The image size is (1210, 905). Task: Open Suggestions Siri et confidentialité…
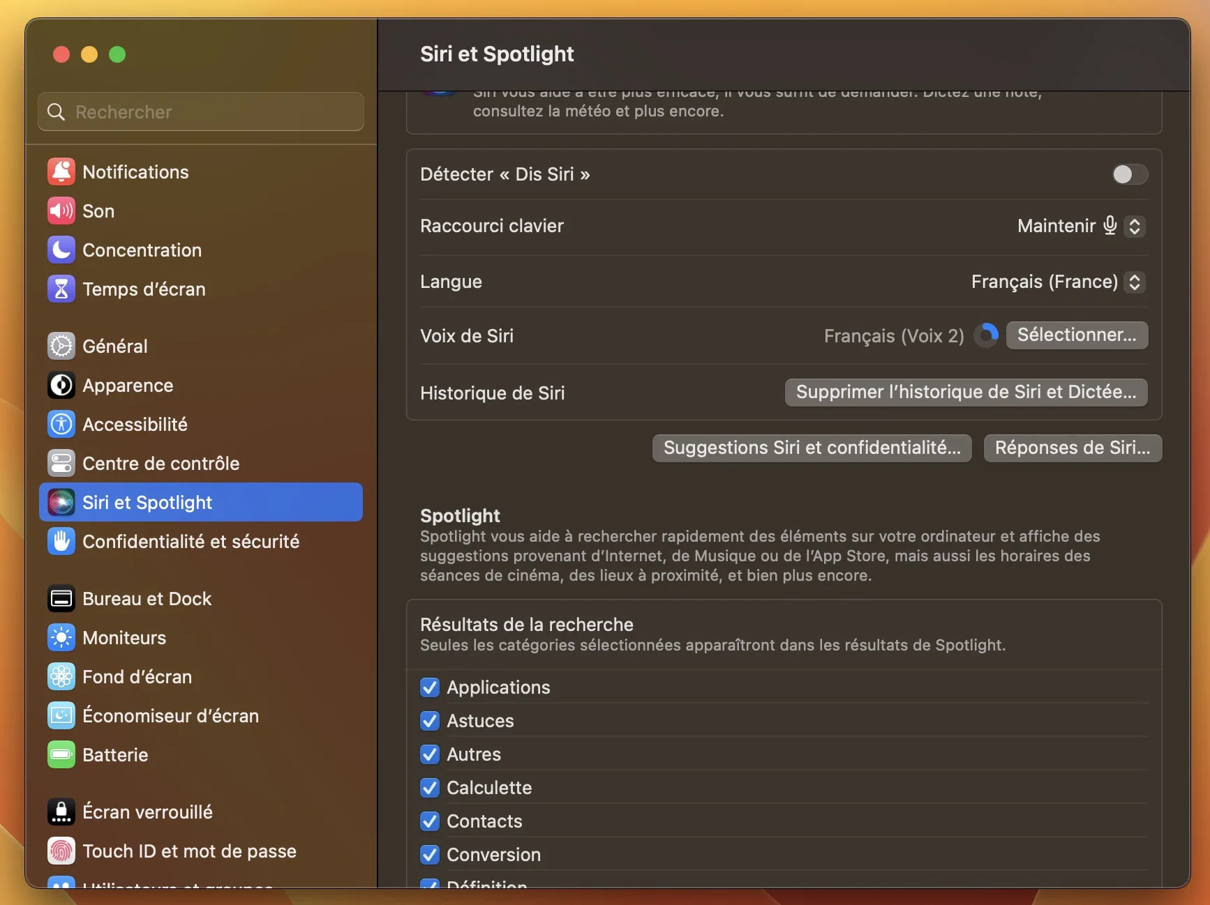point(812,448)
